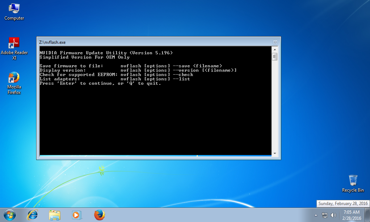This screenshot has height=222, width=370.
Task: Open the Computer desktop icon
Action: point(14,12)
